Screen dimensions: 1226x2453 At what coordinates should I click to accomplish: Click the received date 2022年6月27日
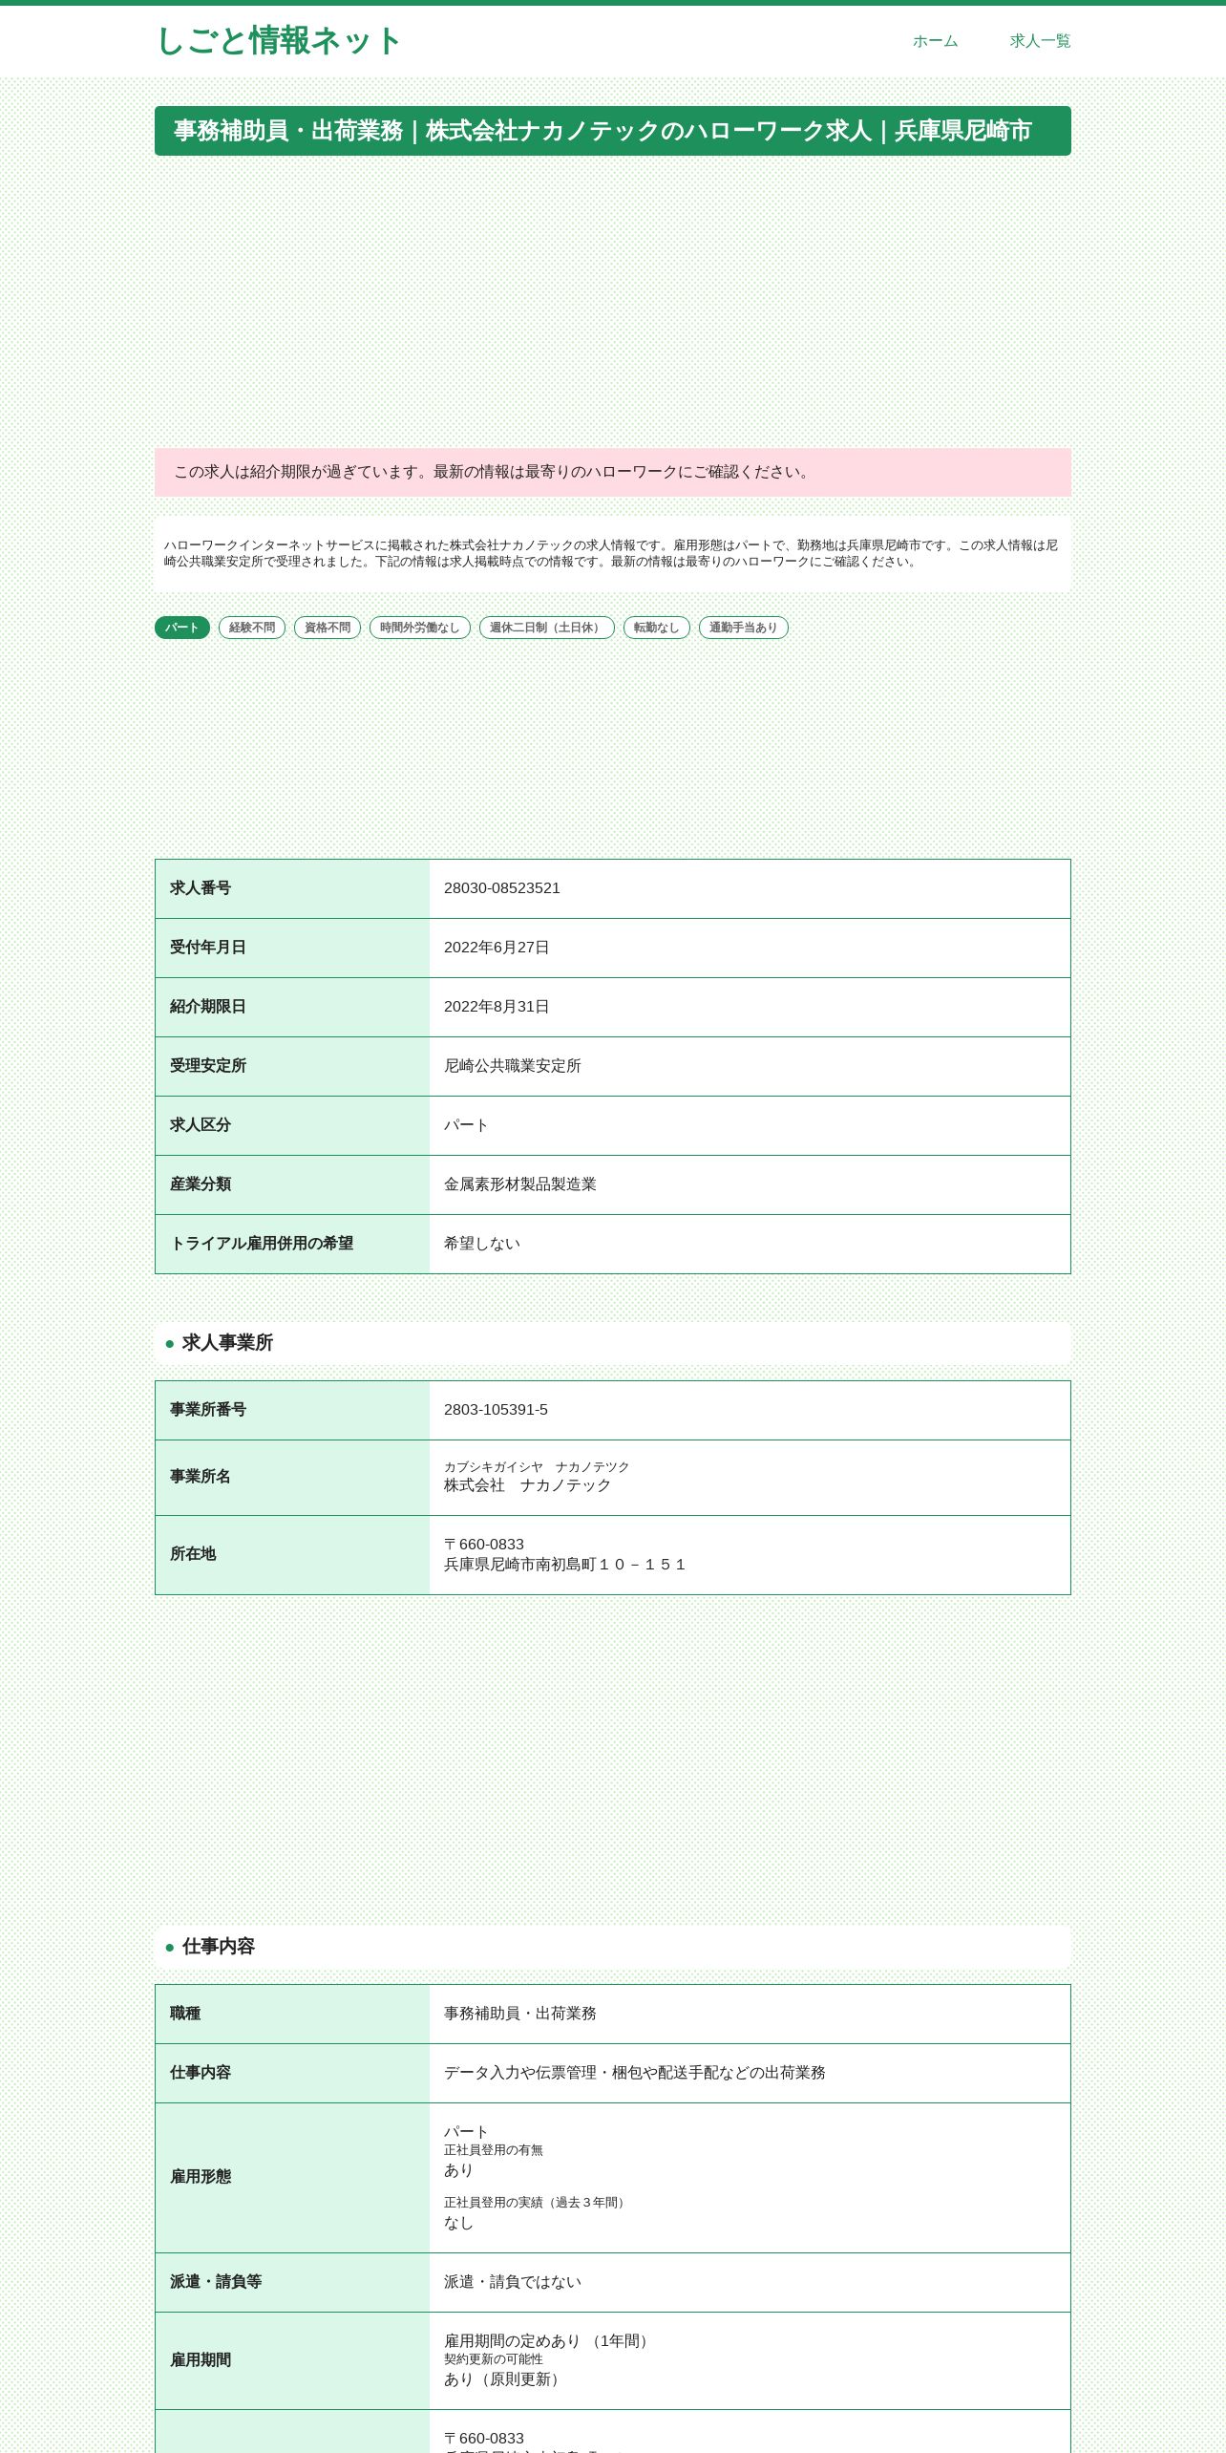[497, 948]
